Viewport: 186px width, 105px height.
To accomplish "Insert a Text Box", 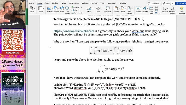I will pyautogui.click(x=138, y=8).
